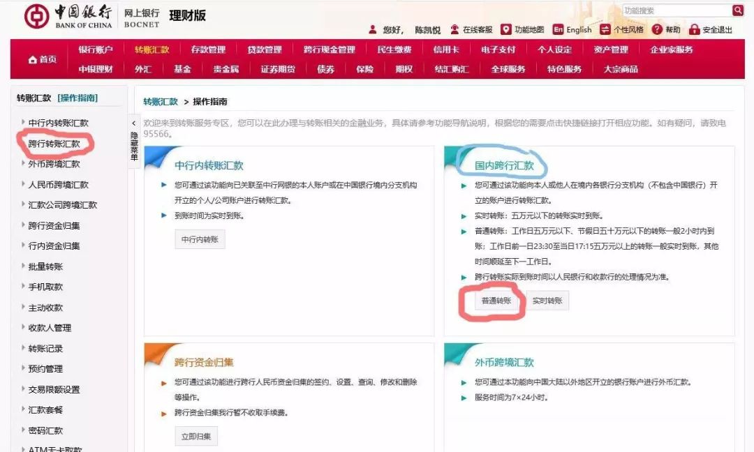Viewport: 754px width, 452px height.
Task: Click the search magnifier icon
Action: click(738, 10)
